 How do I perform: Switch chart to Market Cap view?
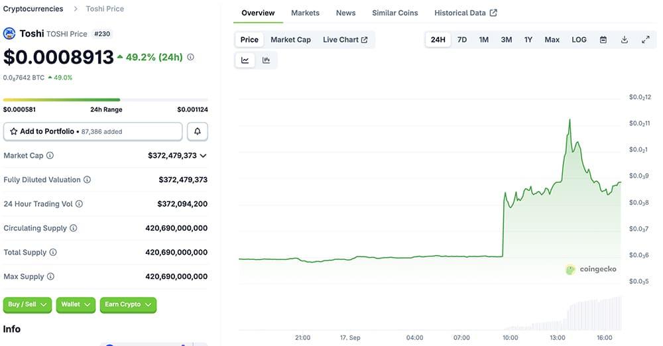(x=290, y=40)
